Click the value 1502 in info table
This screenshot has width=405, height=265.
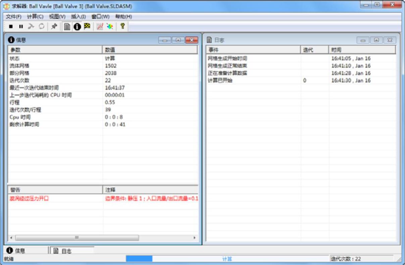click(111, 66)
